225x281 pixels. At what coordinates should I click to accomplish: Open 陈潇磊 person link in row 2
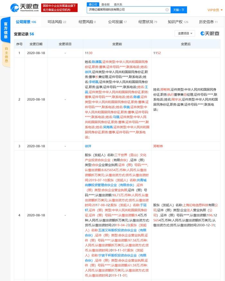(x=97, y=62)
